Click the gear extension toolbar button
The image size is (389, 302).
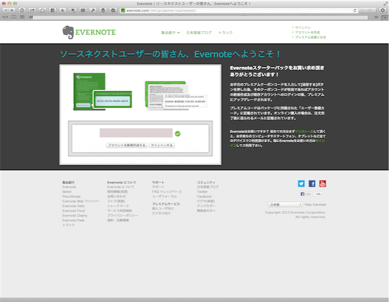click(x=113, y=10)
